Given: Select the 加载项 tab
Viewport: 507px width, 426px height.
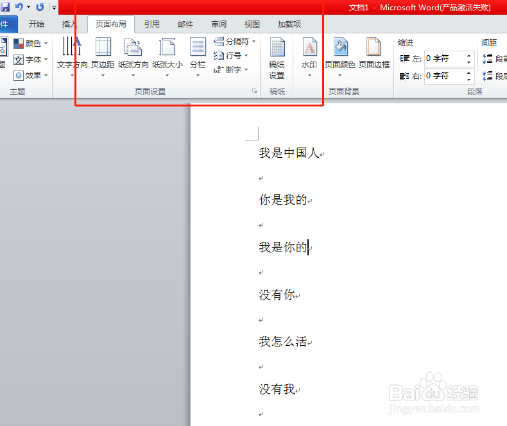Looking at the screenshot, I should pos(289,24).
